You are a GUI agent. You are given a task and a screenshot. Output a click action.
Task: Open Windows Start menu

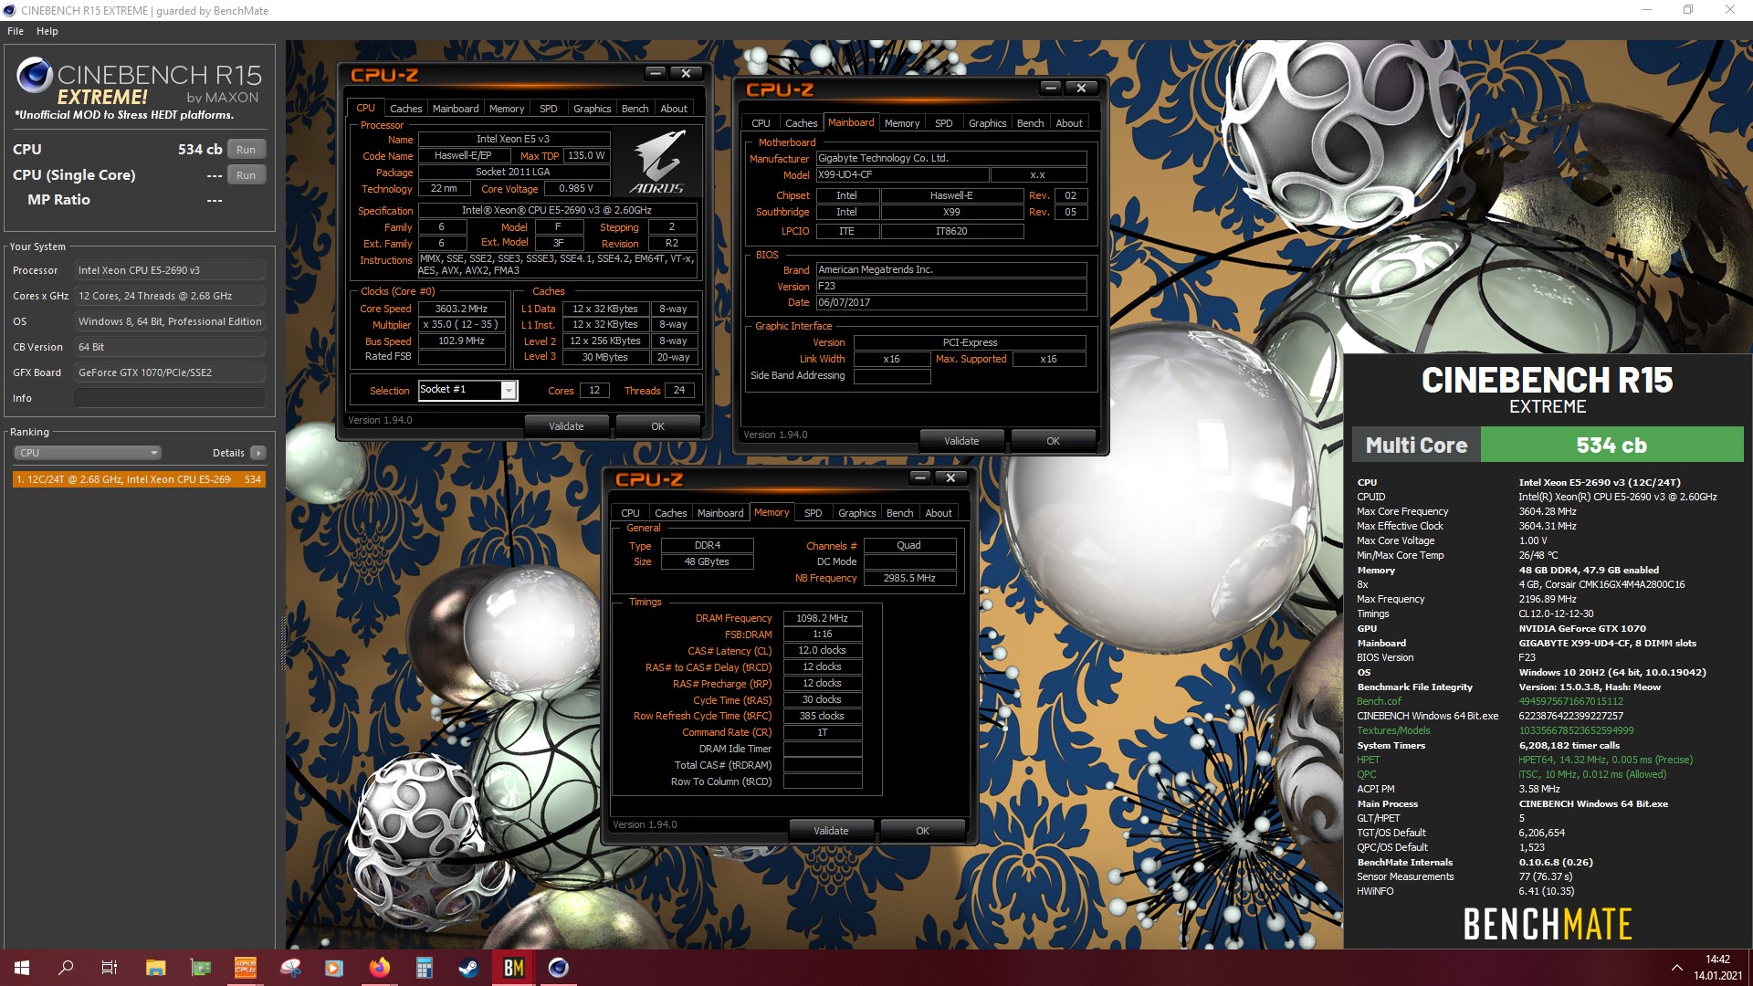[22, 968]
